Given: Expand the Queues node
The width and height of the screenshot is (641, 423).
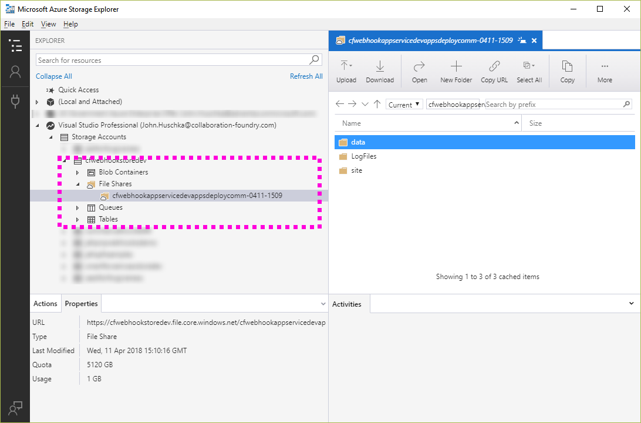Looking at the screenshot, I should tap(77, 208).
